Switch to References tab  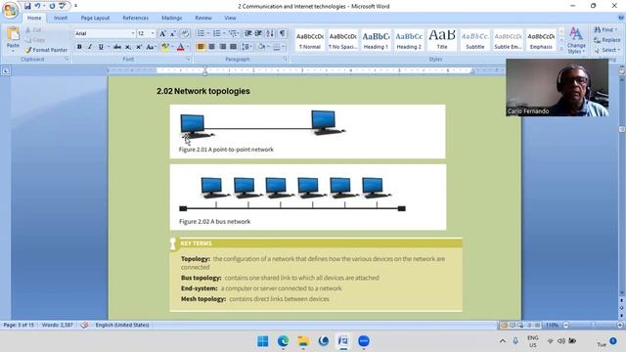pyautogui.click(x=135, y=18)
